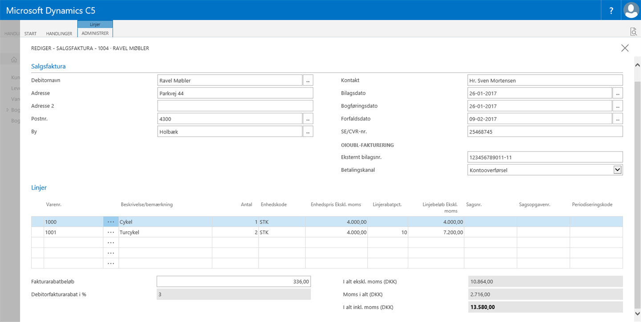The image size is (641, 322).
Task: Click the Beskrivelse/bemærkning column header
Action: pyautogui.click(x=147, y=205)
